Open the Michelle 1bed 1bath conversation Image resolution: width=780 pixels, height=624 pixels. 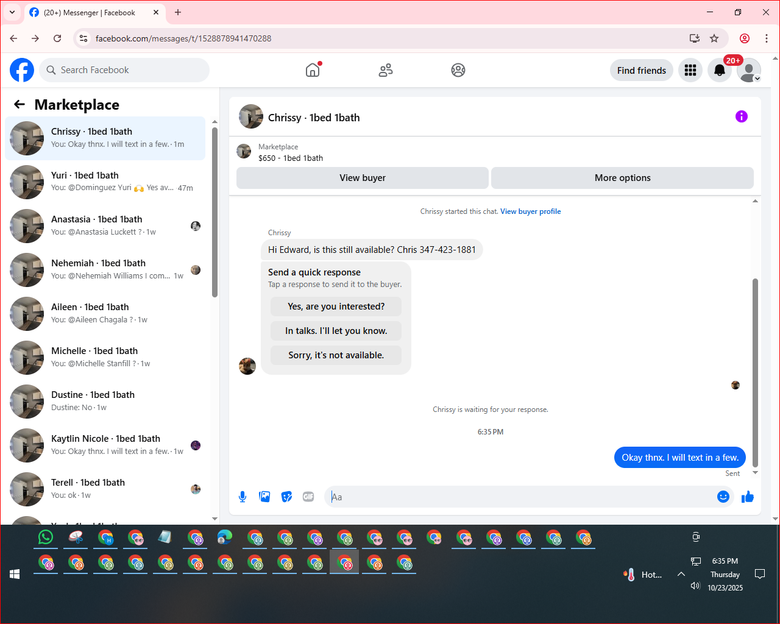tap(105, 358)
